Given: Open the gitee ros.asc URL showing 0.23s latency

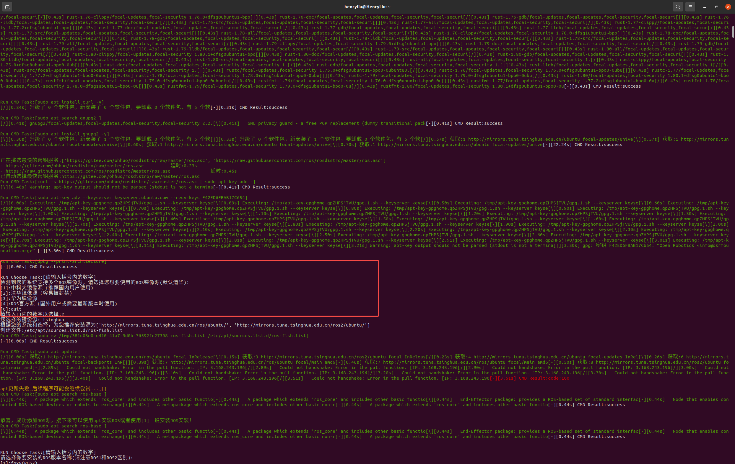Looking at the screenshot, I should point(74,166).
